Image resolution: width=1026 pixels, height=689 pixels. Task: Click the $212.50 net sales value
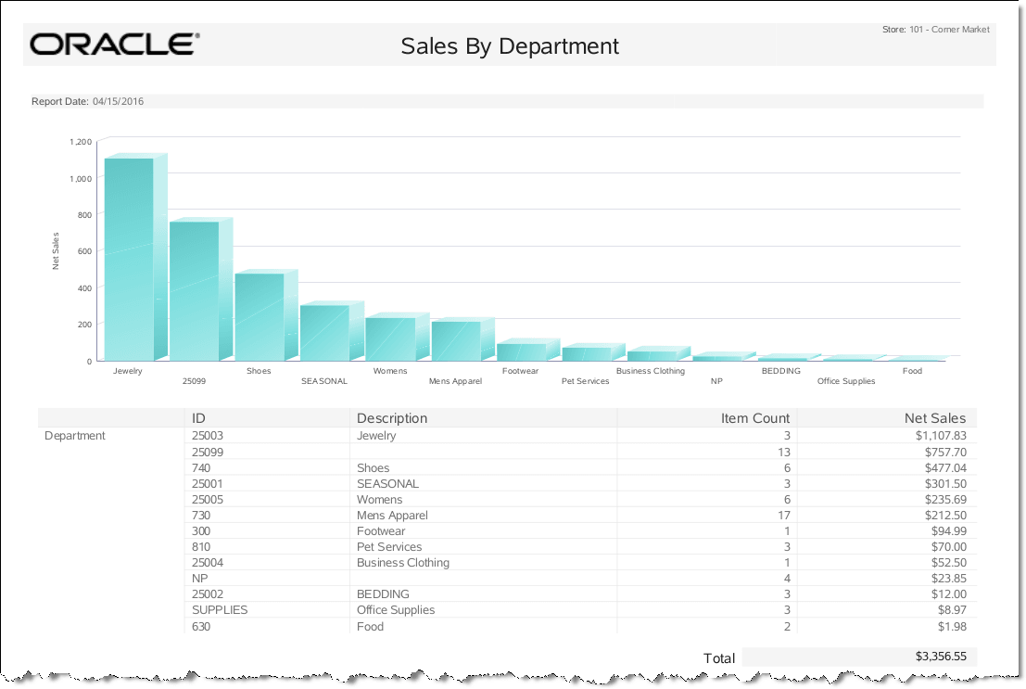tap(945, 516)
